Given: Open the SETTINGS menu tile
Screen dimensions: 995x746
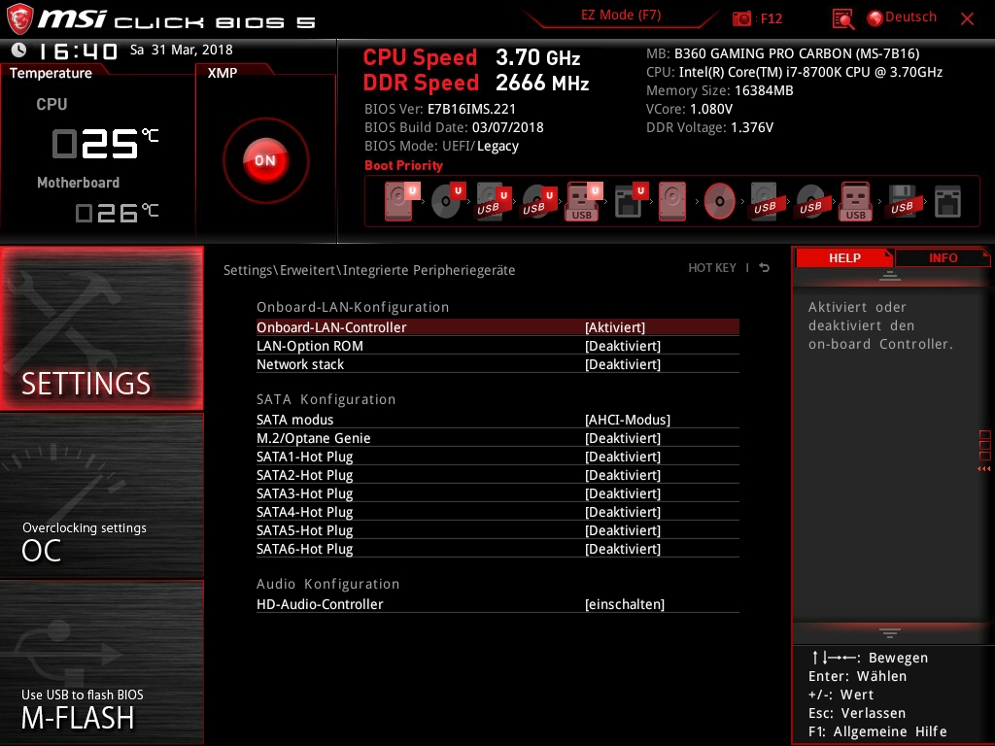Looking at the screenshot, I should (x=102, y=328).
